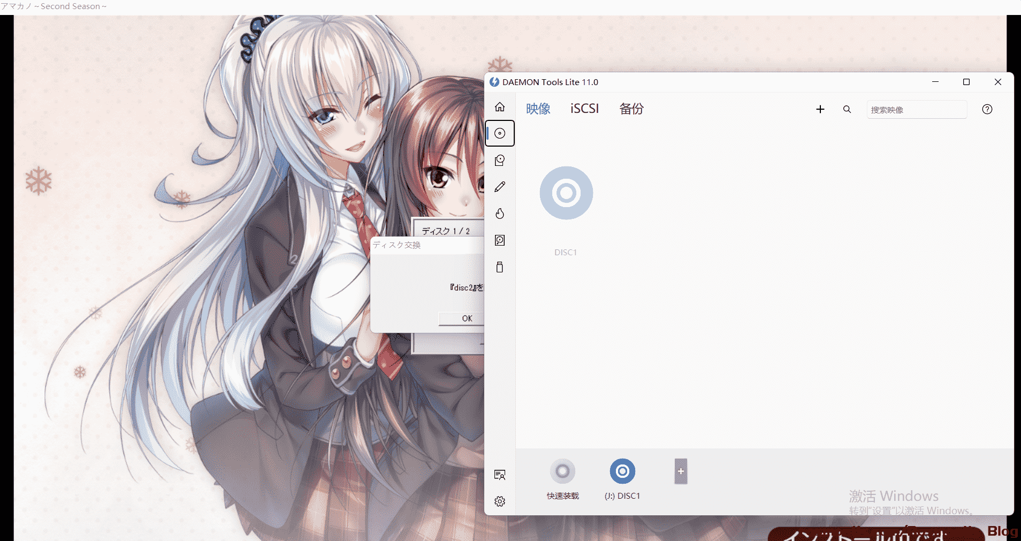Open the Home icon in DAEMON Tools sidebar
Screen dimensions: 1021x541
[500, 107]
